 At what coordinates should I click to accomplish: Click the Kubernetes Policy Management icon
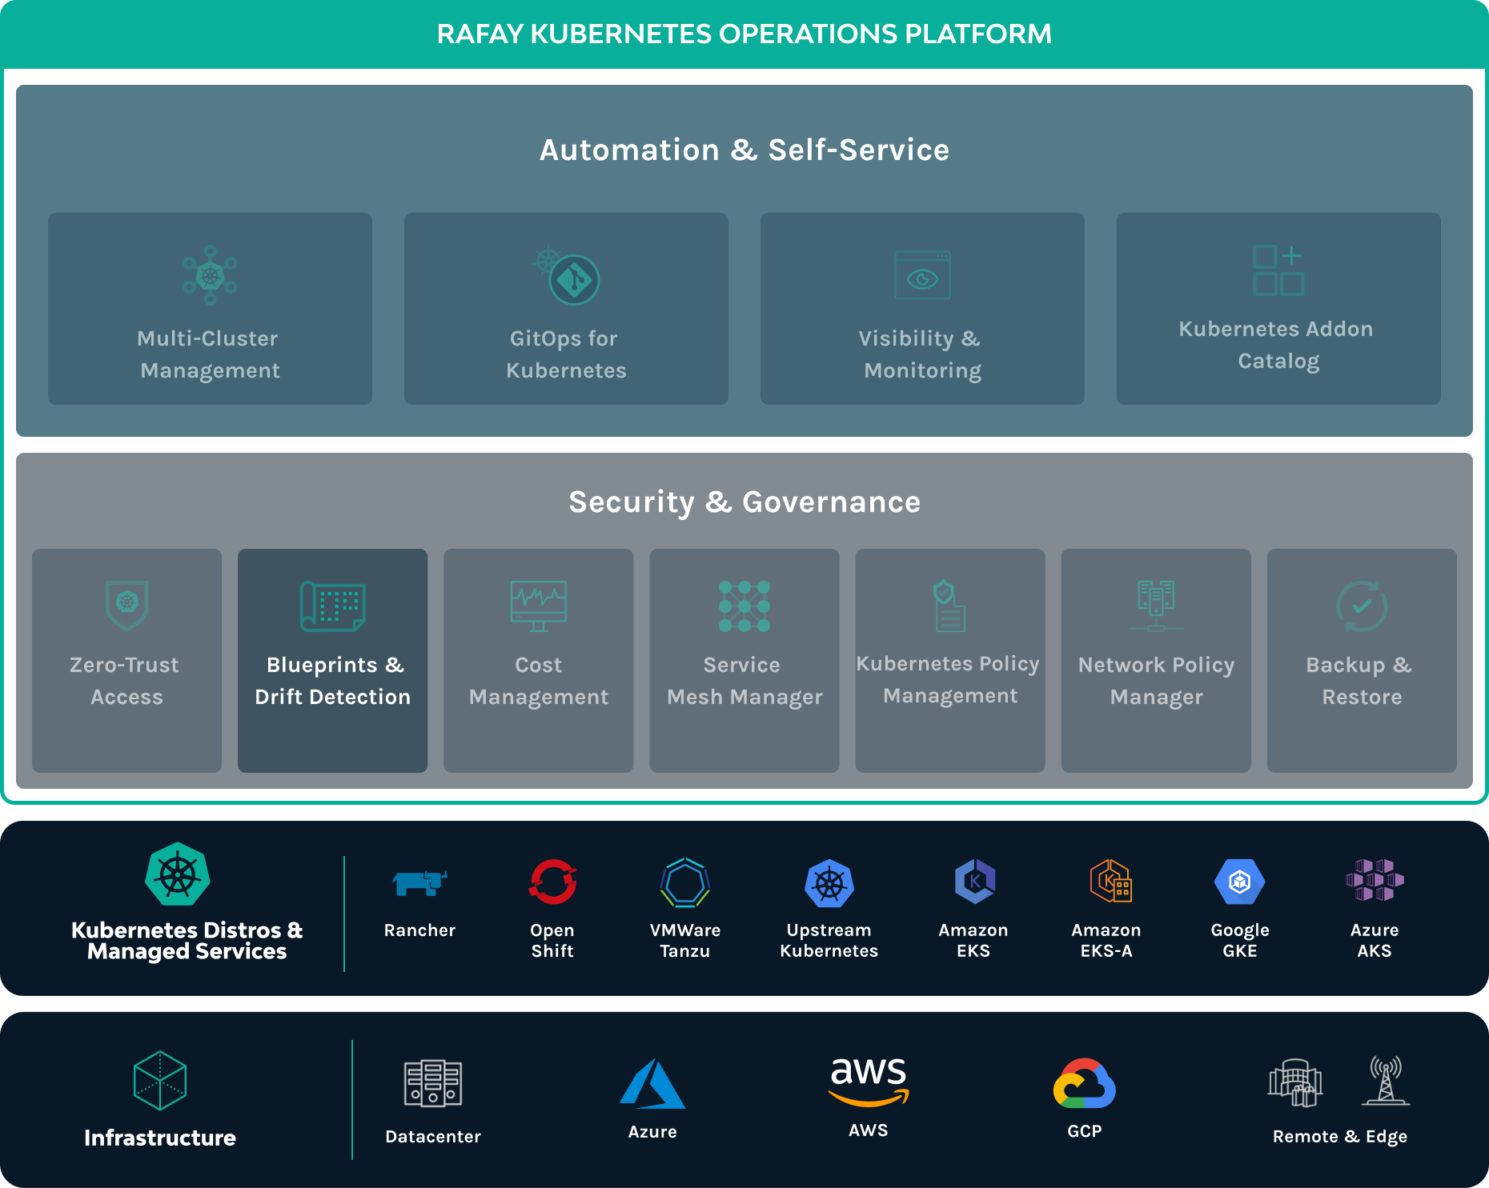(x=949, y=606)
